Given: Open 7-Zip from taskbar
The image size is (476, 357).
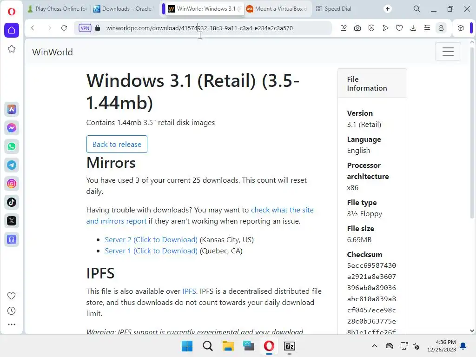Looking at the screenshot, I should [x=289, y=346].
